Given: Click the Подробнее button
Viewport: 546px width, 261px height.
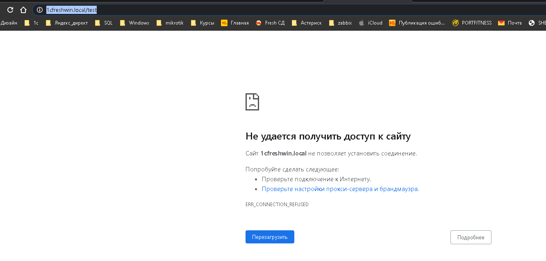Looking at the screenshot, I should coord(471,237).
